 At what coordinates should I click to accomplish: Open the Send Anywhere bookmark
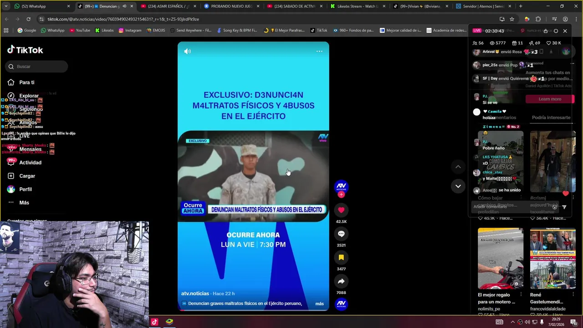pos(191,31)
